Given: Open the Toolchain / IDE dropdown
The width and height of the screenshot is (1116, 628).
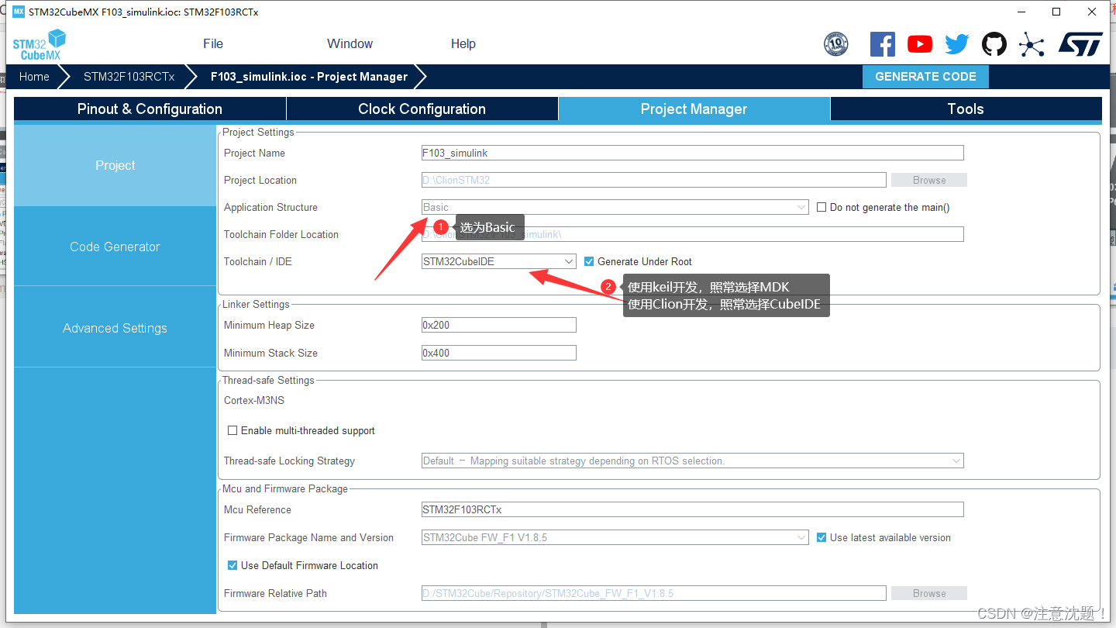Looking at the screenshot, I should (x=499, y=261).
